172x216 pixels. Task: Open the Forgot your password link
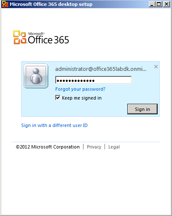(x=80, y=89)
